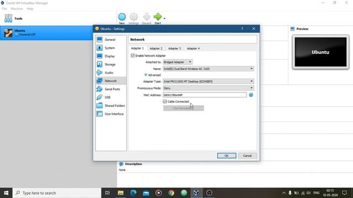The width and height of the screenshot is (353, 198).
Task: Click the Description section icon
Action: [x=121, y=164]
